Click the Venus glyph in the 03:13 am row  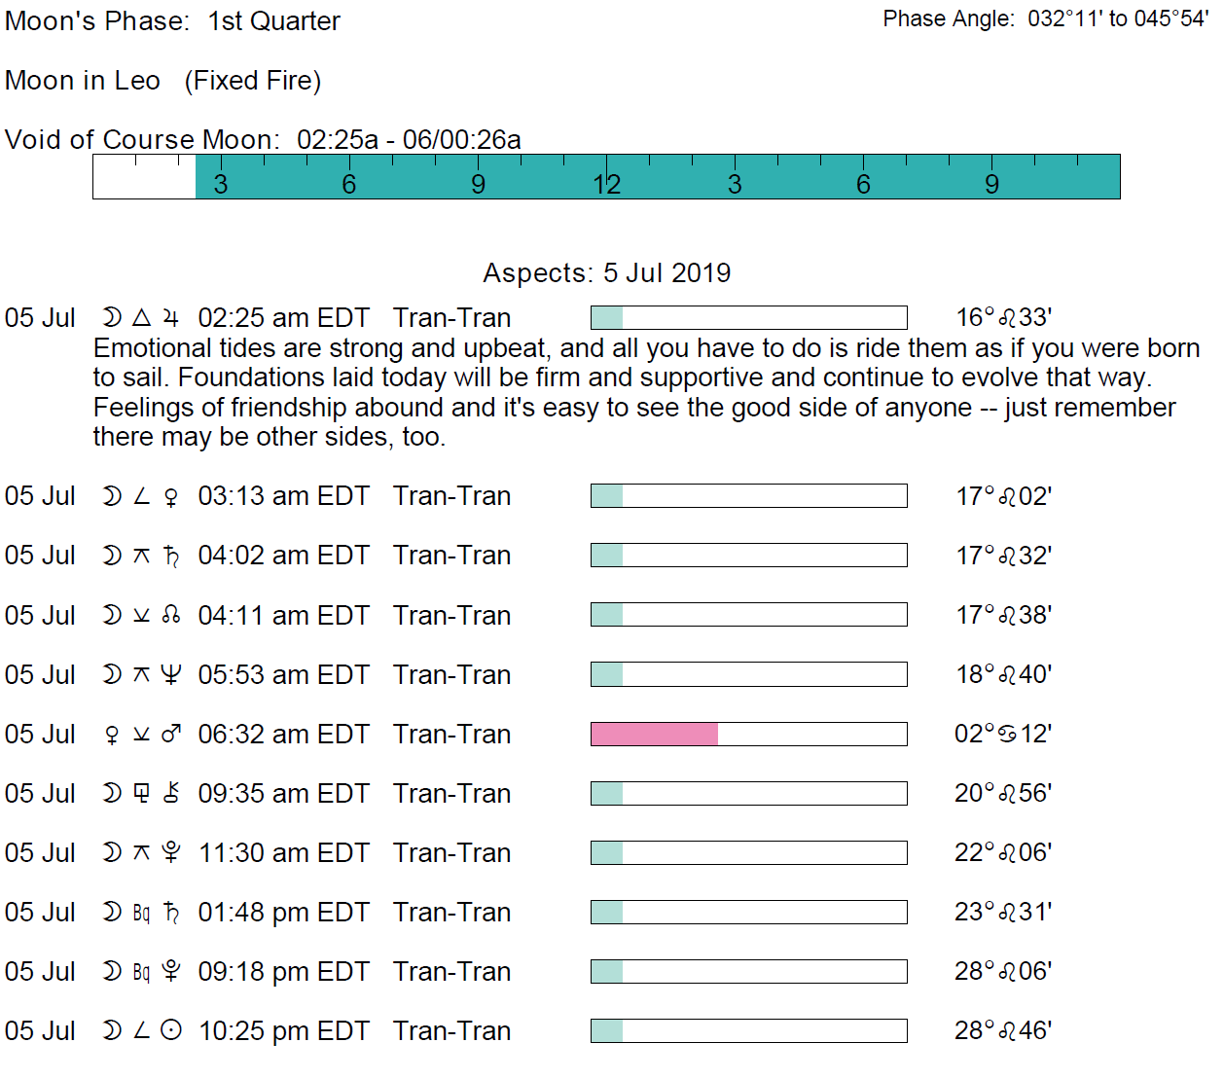(x=171, y=497)
